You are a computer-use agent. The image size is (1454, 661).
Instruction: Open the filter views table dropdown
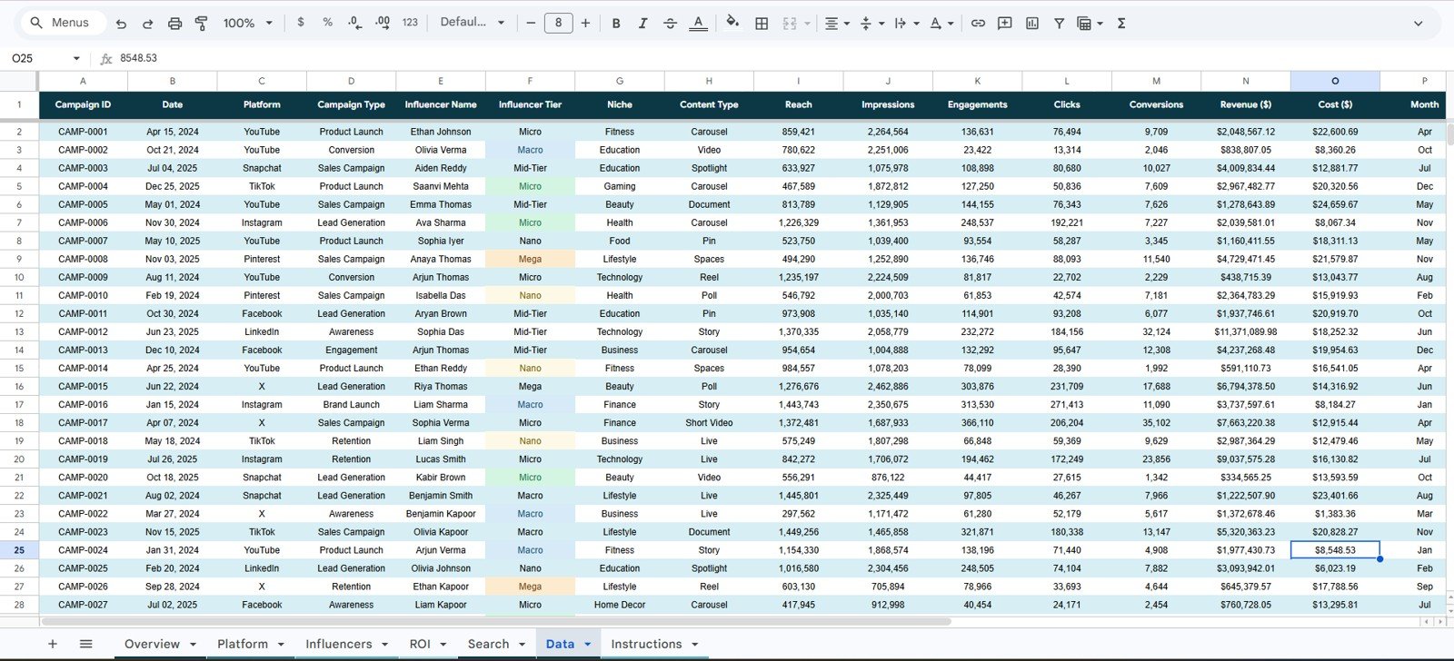1090,24
